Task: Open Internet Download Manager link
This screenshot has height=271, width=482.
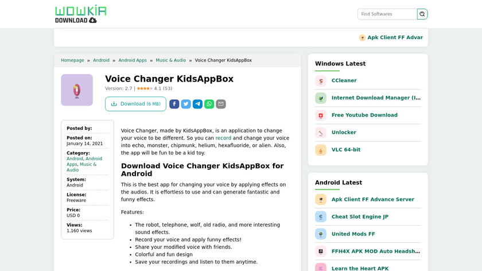Action: [376, 98]
